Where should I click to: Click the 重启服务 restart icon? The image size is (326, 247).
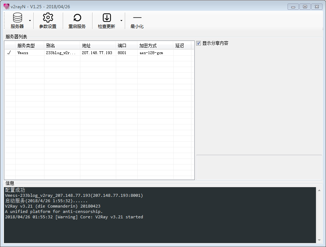[x=77, y=18]
